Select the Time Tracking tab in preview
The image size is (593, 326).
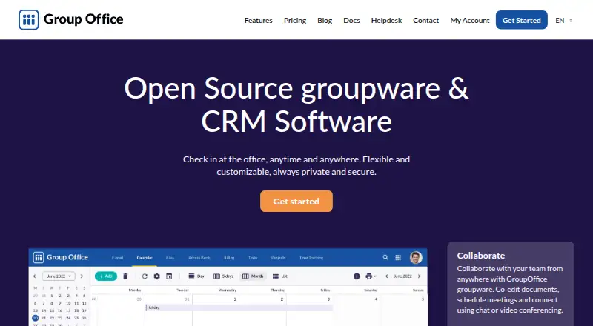tap(311, 258)
